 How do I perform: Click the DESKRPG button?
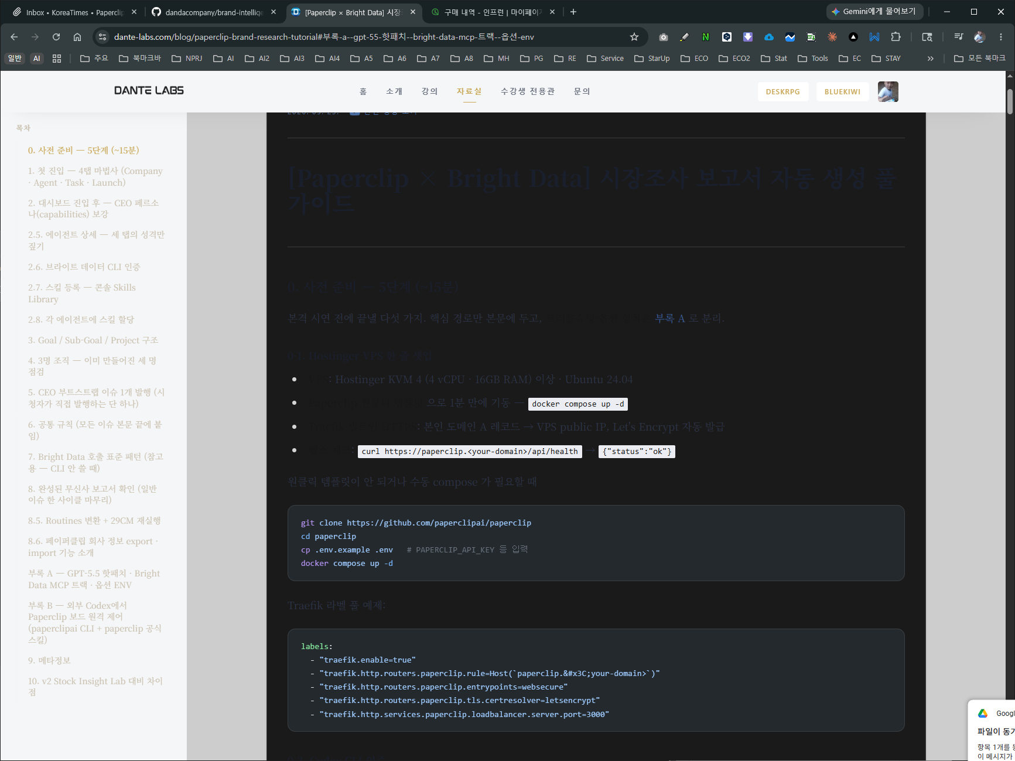pos(783,91)
